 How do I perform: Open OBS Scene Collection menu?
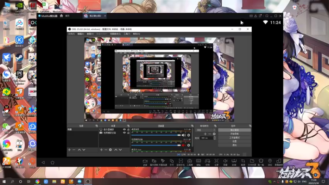click(115, 34)
